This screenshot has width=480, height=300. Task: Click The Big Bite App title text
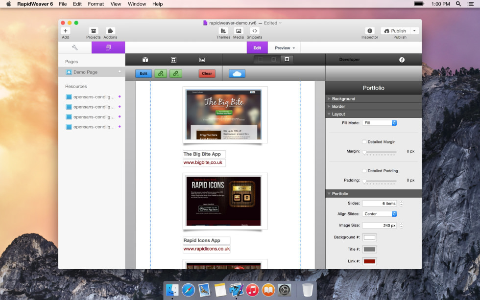202,154
